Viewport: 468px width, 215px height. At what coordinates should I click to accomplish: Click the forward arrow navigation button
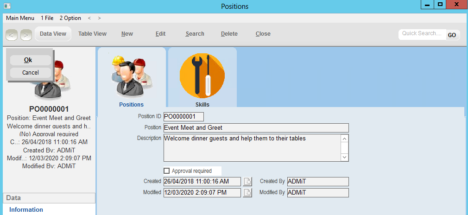click(x=26, y=34)
